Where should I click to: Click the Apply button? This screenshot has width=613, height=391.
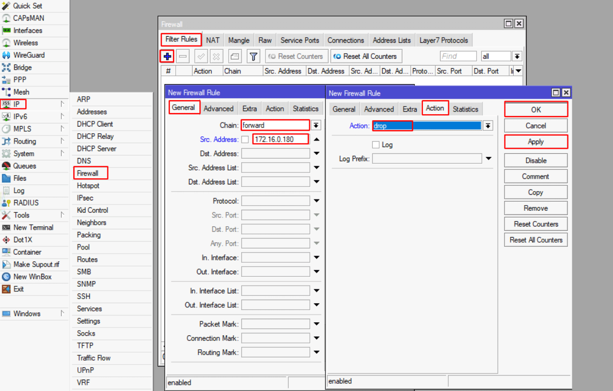click(x=536, y=142)
